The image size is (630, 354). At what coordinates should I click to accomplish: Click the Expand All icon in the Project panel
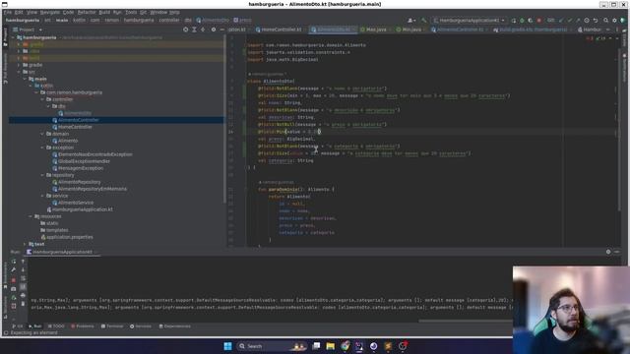(x=194, y=29)
